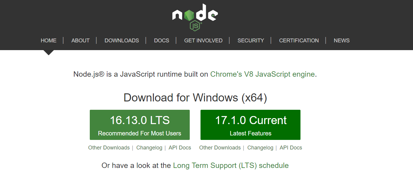The image size is (413, 176).
Task: Go to the DOWNLOADS page
Action: point(122,41)
